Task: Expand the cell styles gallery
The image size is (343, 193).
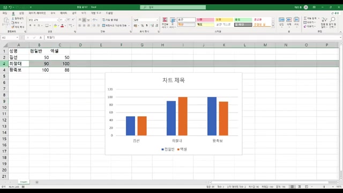Action: coord(273,26)
